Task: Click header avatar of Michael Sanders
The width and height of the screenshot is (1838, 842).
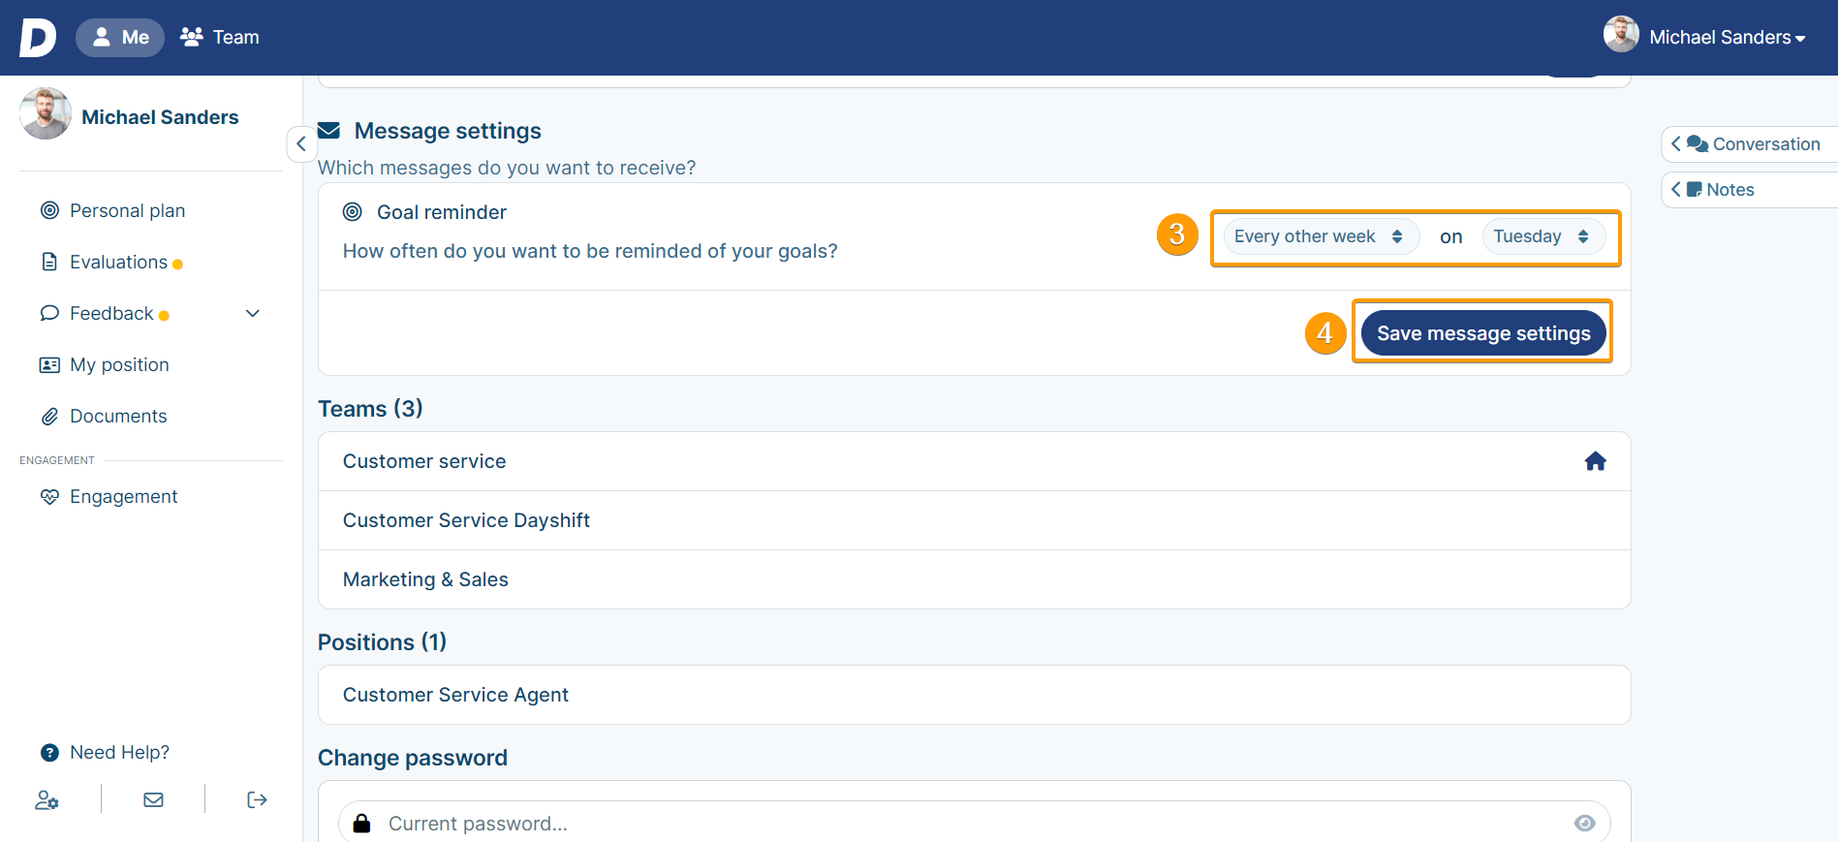Action: coord(1621,34)
